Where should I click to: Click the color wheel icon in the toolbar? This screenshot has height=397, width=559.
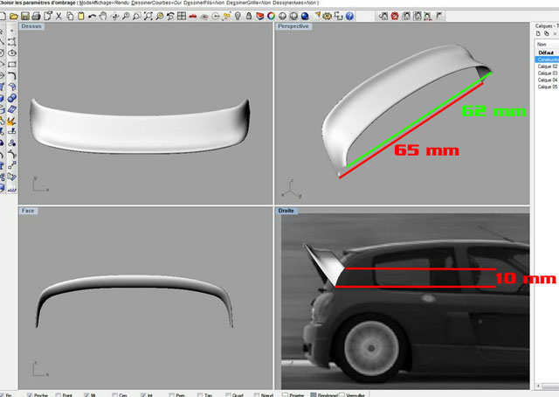coord(272,15)
